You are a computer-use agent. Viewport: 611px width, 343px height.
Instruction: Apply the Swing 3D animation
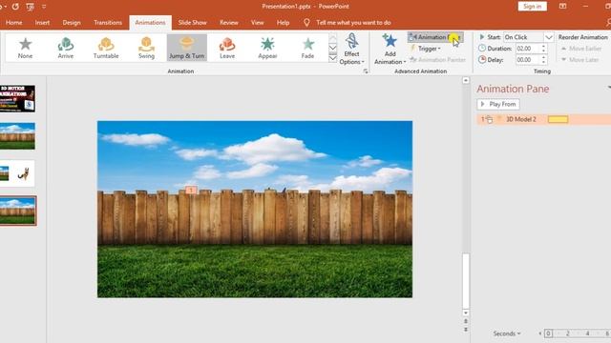(x=146, y=48)
